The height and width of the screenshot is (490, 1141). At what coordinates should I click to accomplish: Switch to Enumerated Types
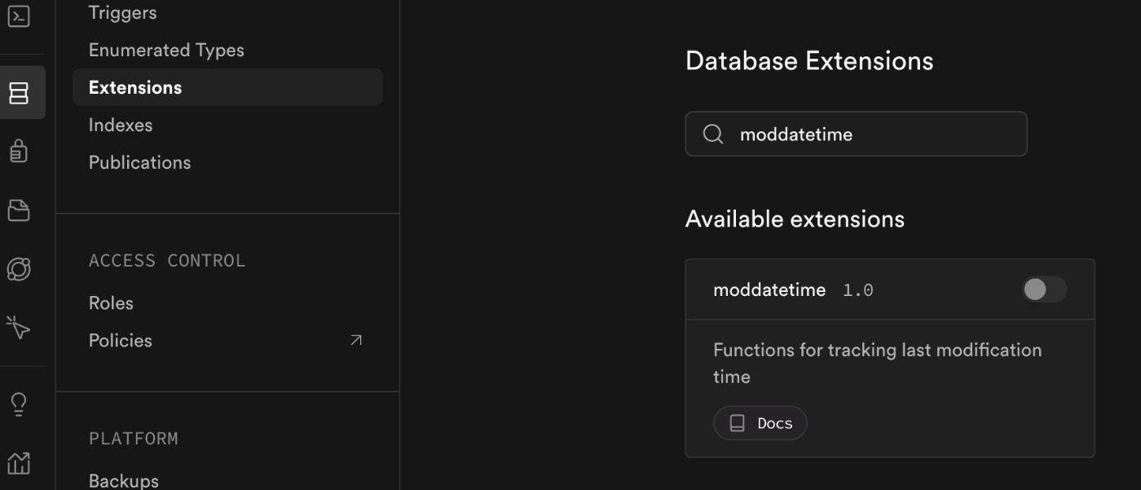point(166,50)
